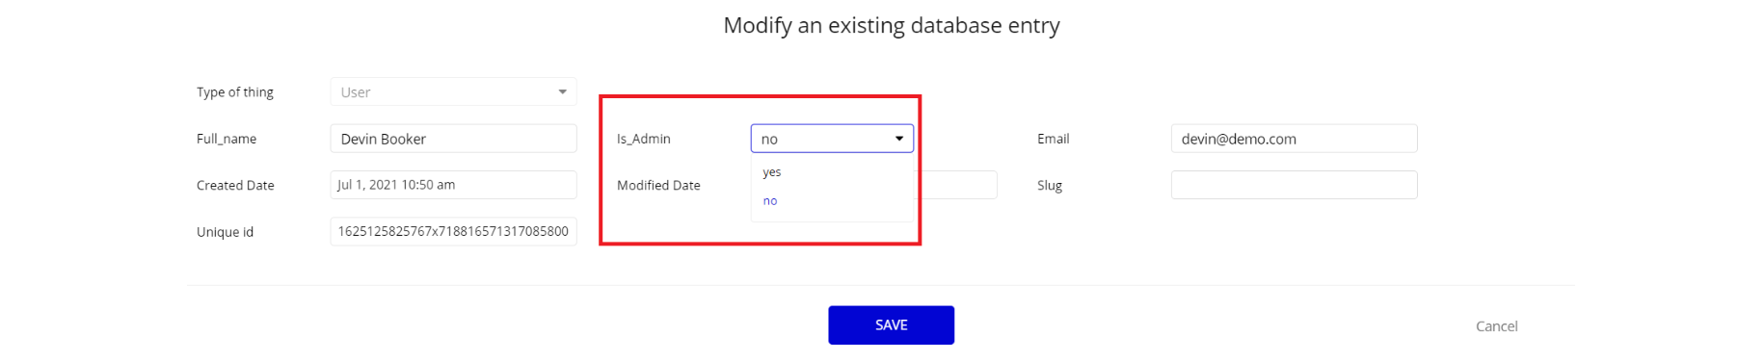Viewport: 1764px width, 362px height.
Task: Click the empty Slug input field
Action: pos(1294,185)
